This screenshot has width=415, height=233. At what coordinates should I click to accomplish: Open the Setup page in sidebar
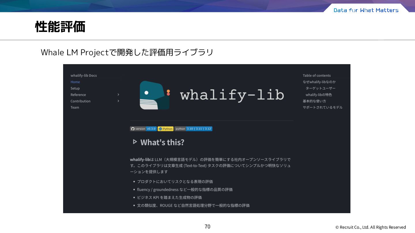75,88
